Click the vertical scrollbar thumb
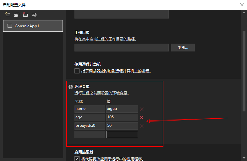 tap(244, 71)
